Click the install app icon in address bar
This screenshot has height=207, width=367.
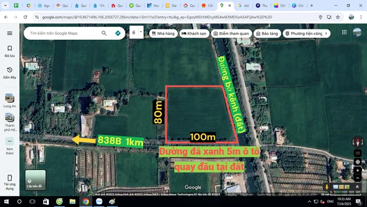click(x=329, y=17)
